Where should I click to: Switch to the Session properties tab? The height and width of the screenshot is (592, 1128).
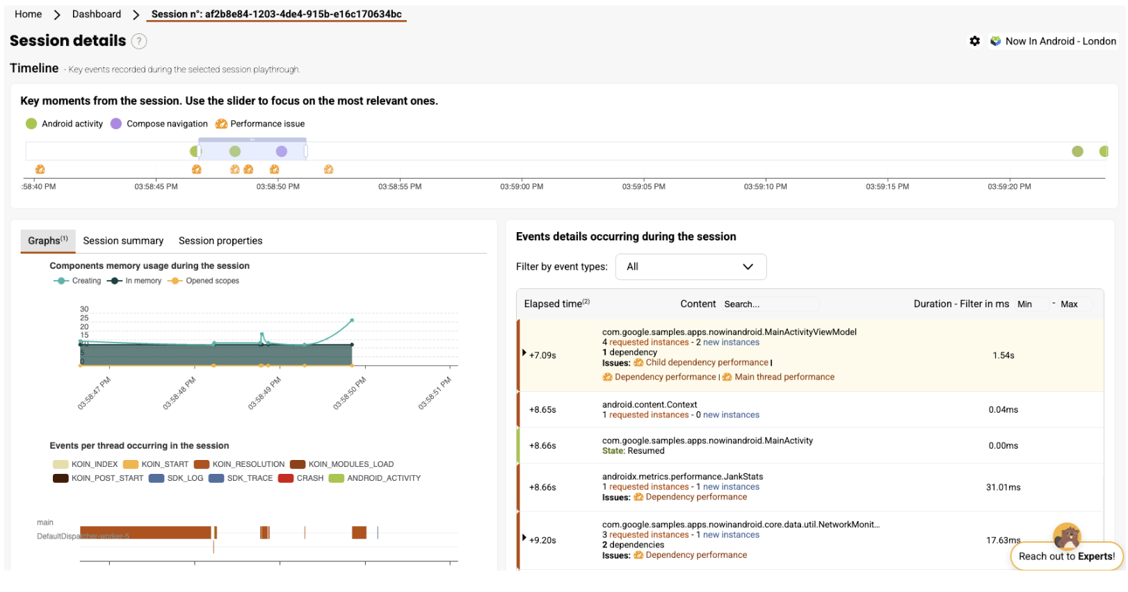[220, 241]
